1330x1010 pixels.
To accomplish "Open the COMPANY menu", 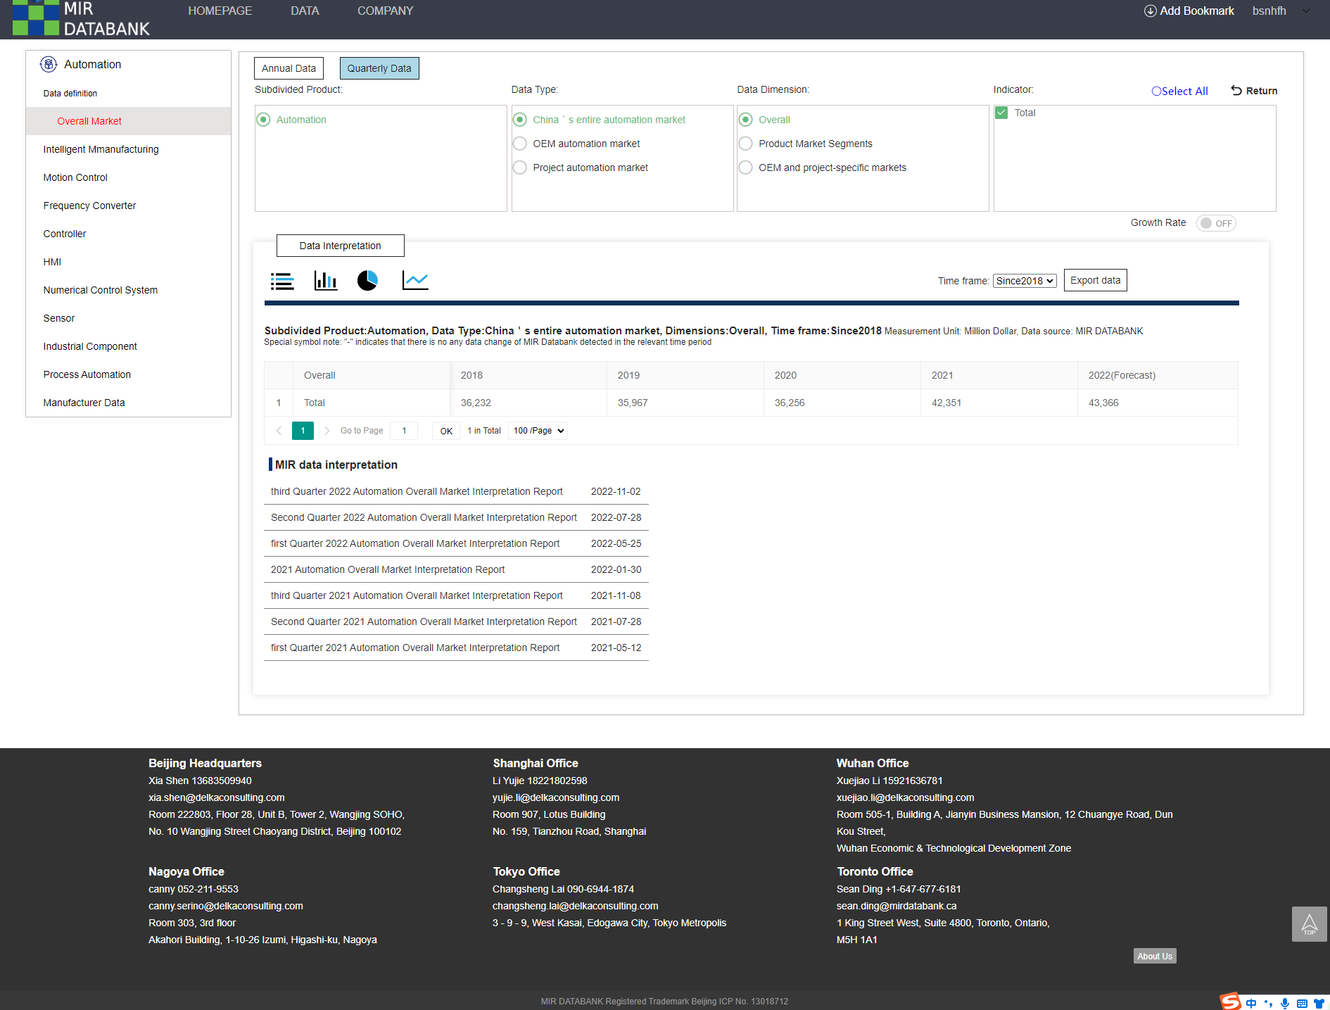I will tap(385, 11).
